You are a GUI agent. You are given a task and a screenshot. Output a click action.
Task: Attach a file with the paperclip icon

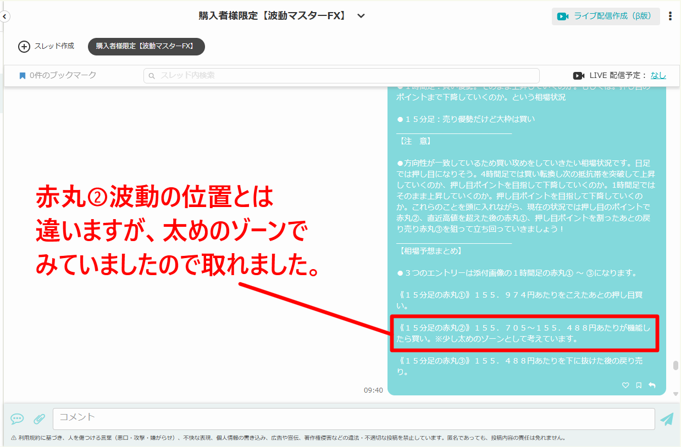click(x=39, y=419)
